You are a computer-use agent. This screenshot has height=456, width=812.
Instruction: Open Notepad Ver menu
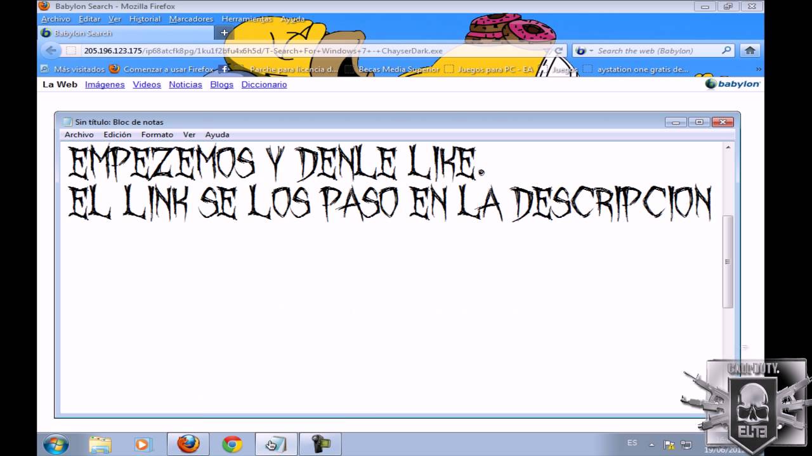pos(189,135)
